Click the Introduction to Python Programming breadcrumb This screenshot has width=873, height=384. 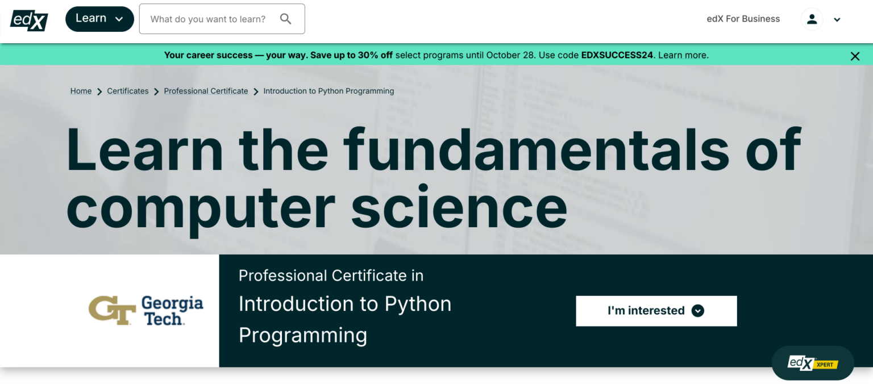pyautogui.click(x=329, y=91)
